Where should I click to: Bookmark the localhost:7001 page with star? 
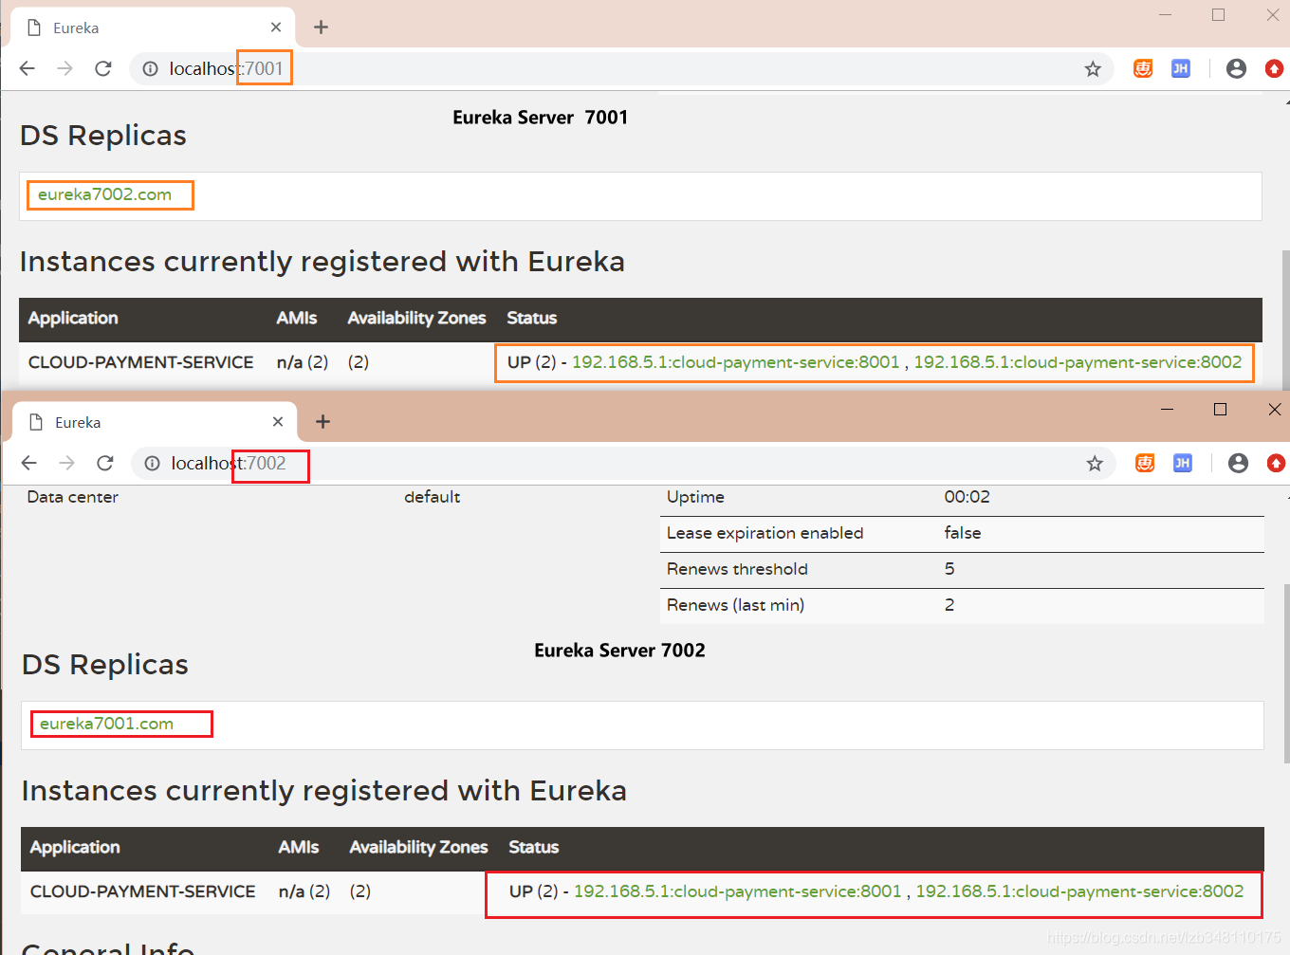pyautogui.click(x=1093, y=68)
